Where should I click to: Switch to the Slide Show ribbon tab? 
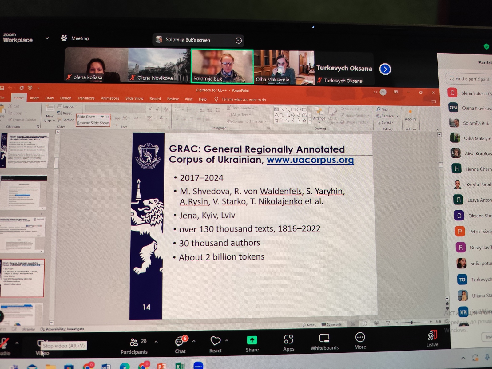pos(134,98)
